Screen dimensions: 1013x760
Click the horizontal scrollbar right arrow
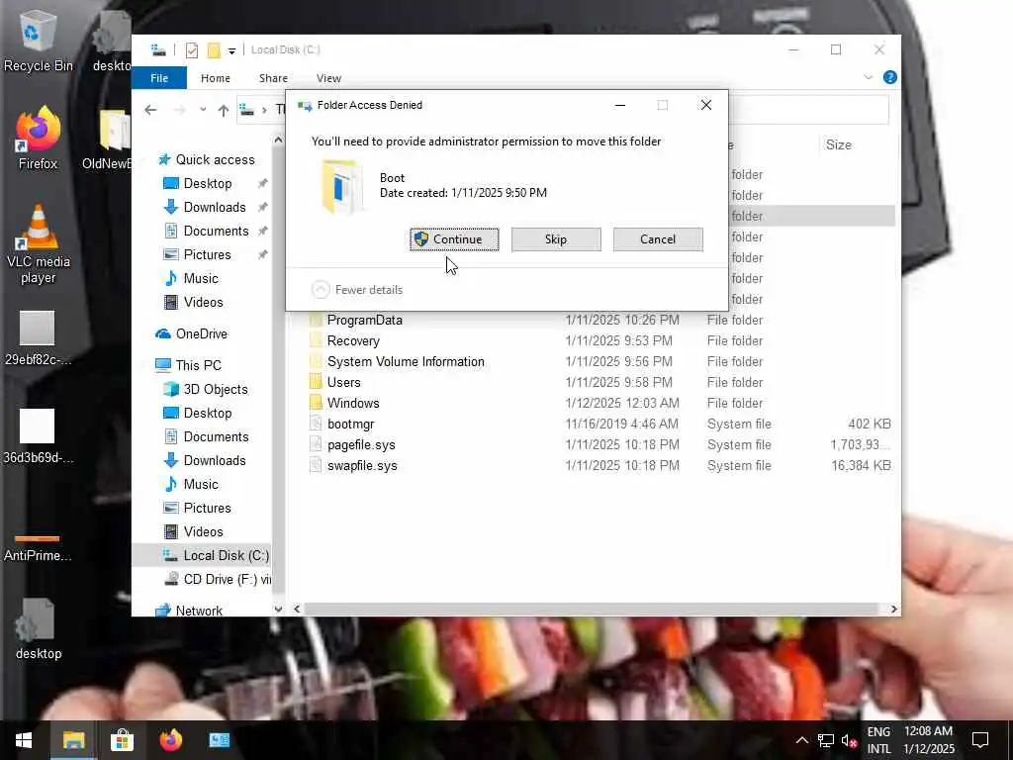point(893,609)
